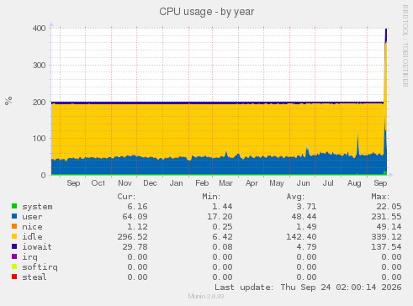Click user current value 64.09
The height and width of the screenshot is (306, 413).
click(x=135, y=217)
